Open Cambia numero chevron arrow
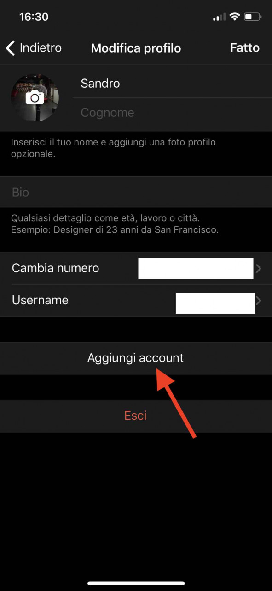 pyautogui.click(x=259, y=268)
